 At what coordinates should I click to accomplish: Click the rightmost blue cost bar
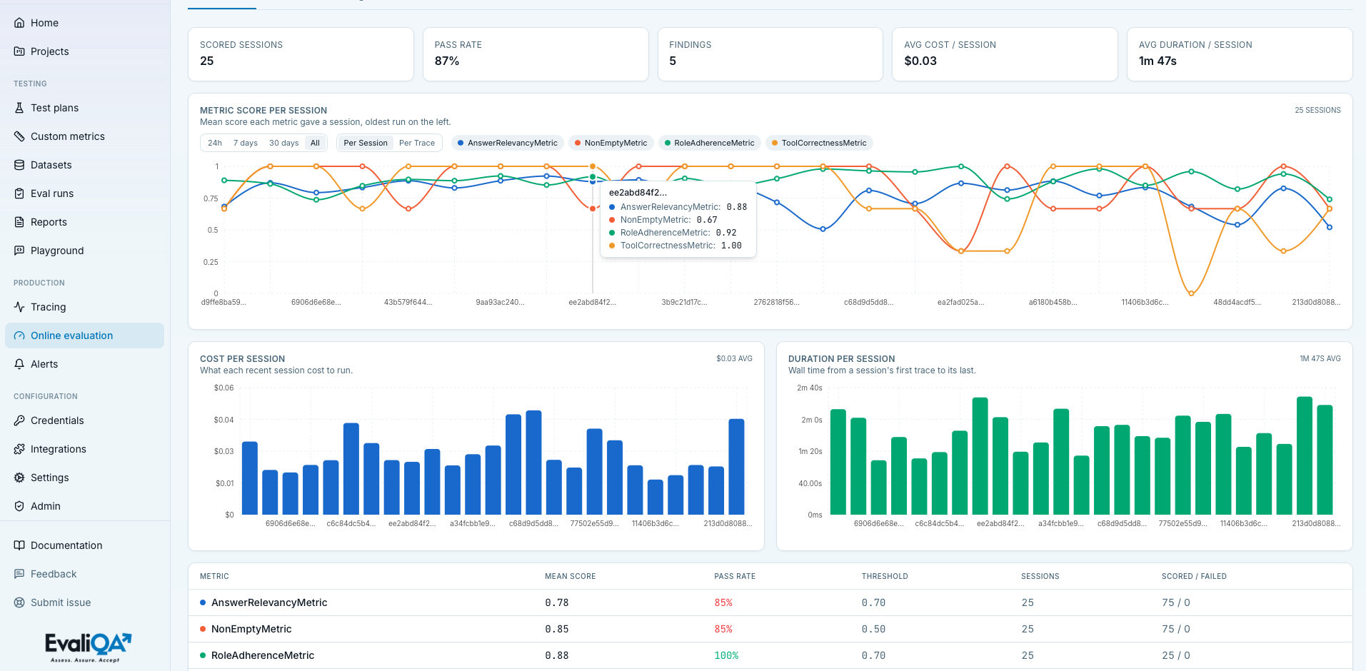click(x=736, y=467)
